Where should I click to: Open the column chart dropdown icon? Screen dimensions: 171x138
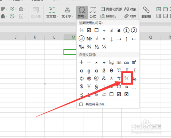(x=4, y=16)
